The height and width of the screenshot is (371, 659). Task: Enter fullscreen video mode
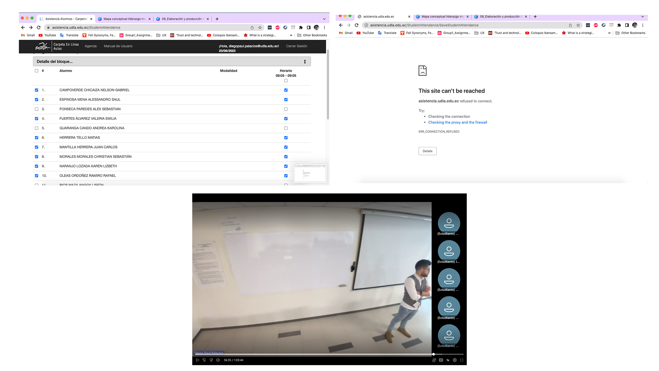click(462, 360)
